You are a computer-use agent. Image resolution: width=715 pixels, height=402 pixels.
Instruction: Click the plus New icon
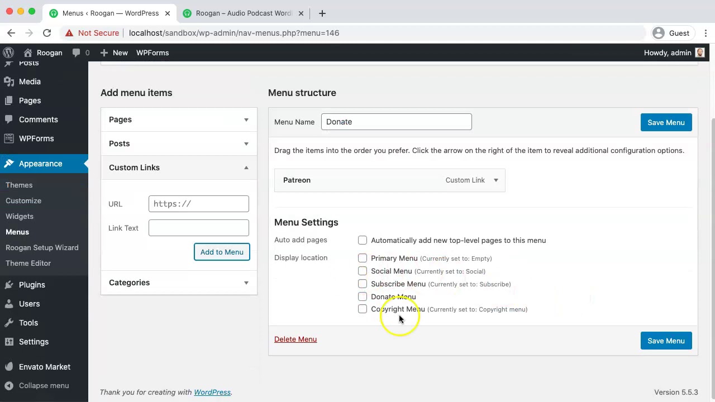click(x=104, y=52)
